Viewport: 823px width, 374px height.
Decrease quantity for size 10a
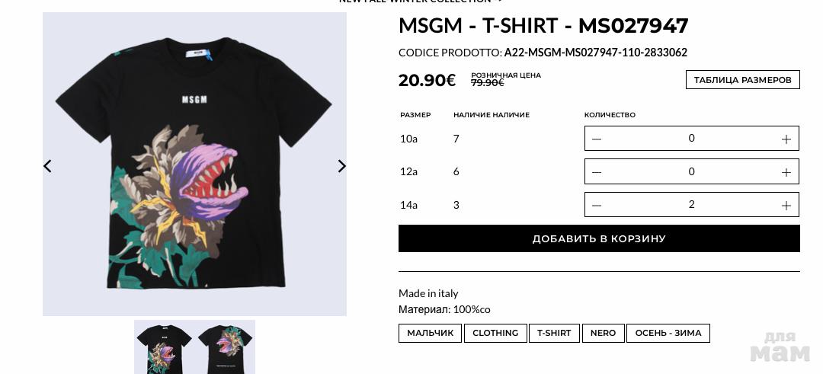click(596, 139)
